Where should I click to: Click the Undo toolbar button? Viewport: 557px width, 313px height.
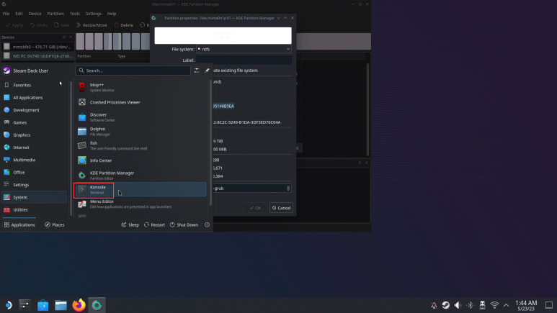tap(39, 25)
